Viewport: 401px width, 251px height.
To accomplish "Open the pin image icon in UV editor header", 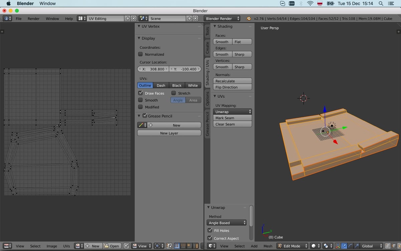I will [x=126, y=246].
